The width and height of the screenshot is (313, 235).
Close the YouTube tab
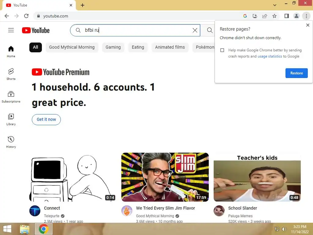coord(71,5)
